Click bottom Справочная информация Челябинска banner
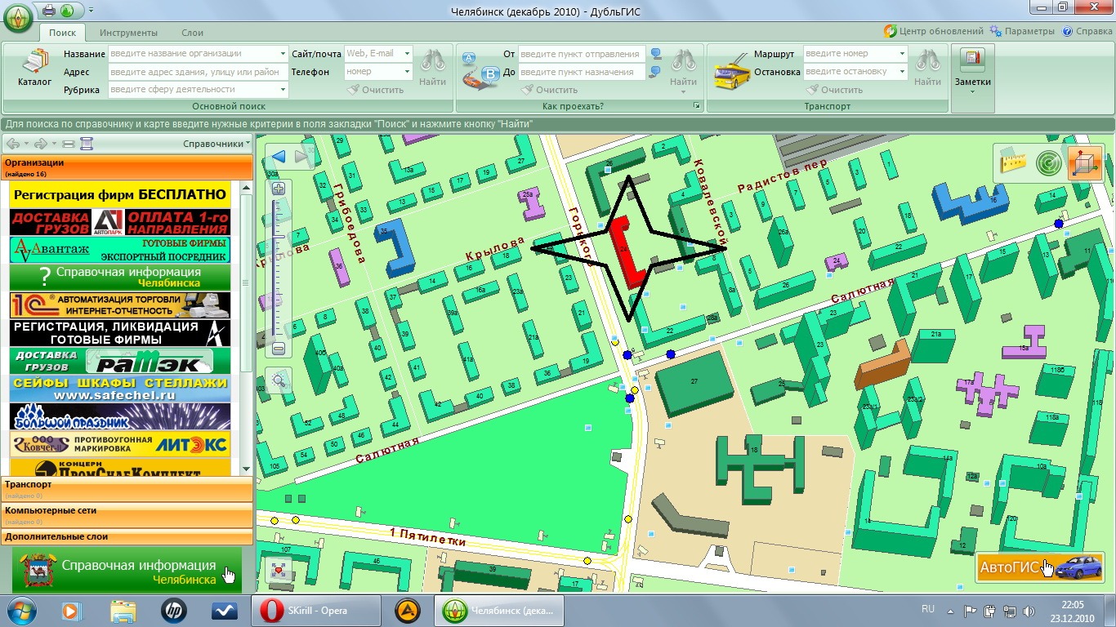This screenshot has height=627, width=1116. [x=127, y=570]
